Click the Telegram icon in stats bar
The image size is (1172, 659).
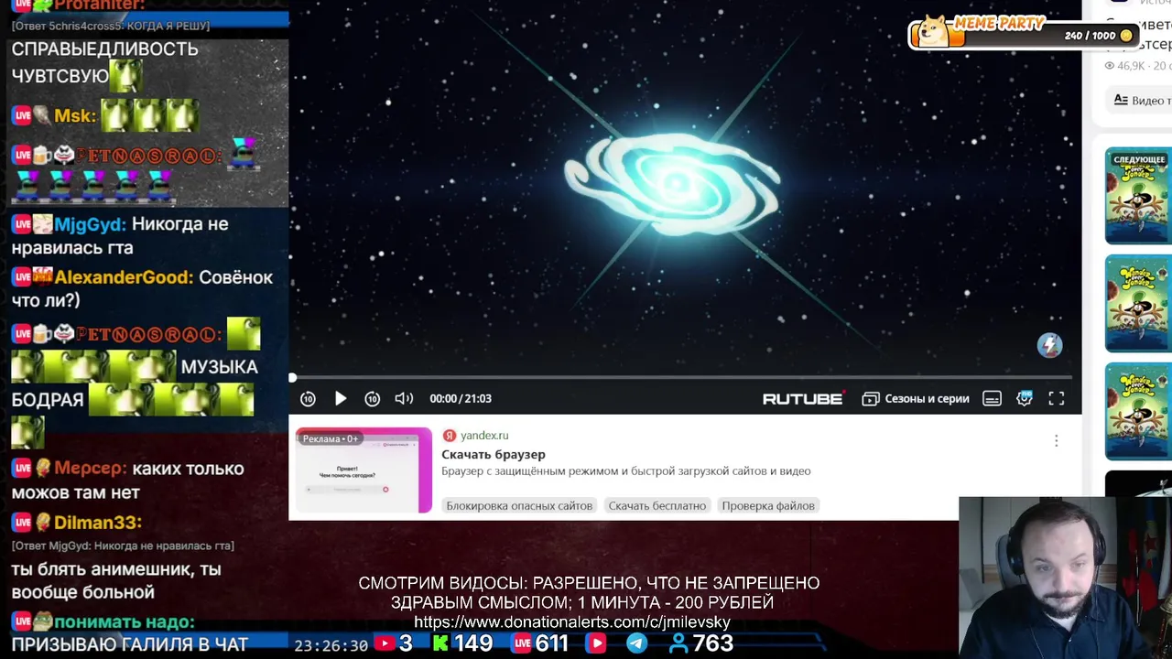coord(635,643)
